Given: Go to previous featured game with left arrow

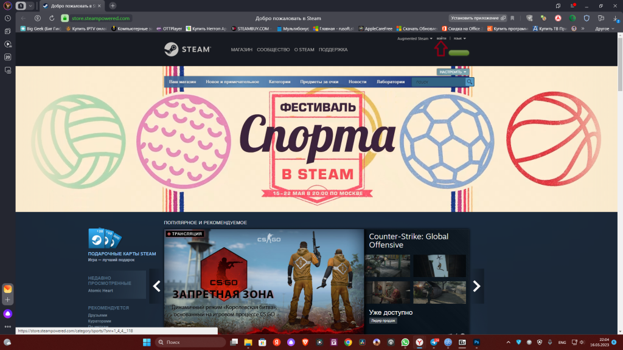Looking at the screenshot, I should [x=156, y=286].
